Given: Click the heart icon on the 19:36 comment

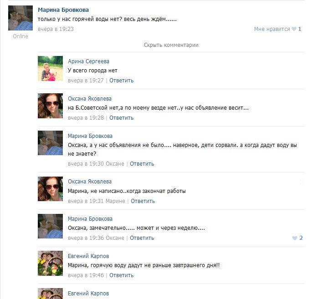Looking at the screenshot, I should tap(295, 238).
